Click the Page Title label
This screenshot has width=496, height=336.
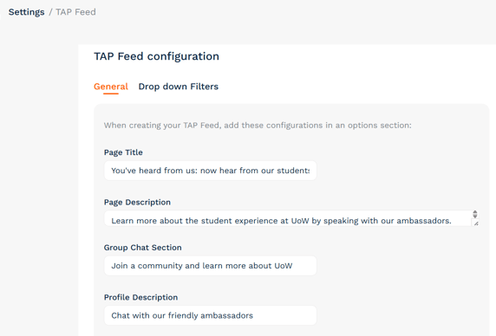(123, 152)
